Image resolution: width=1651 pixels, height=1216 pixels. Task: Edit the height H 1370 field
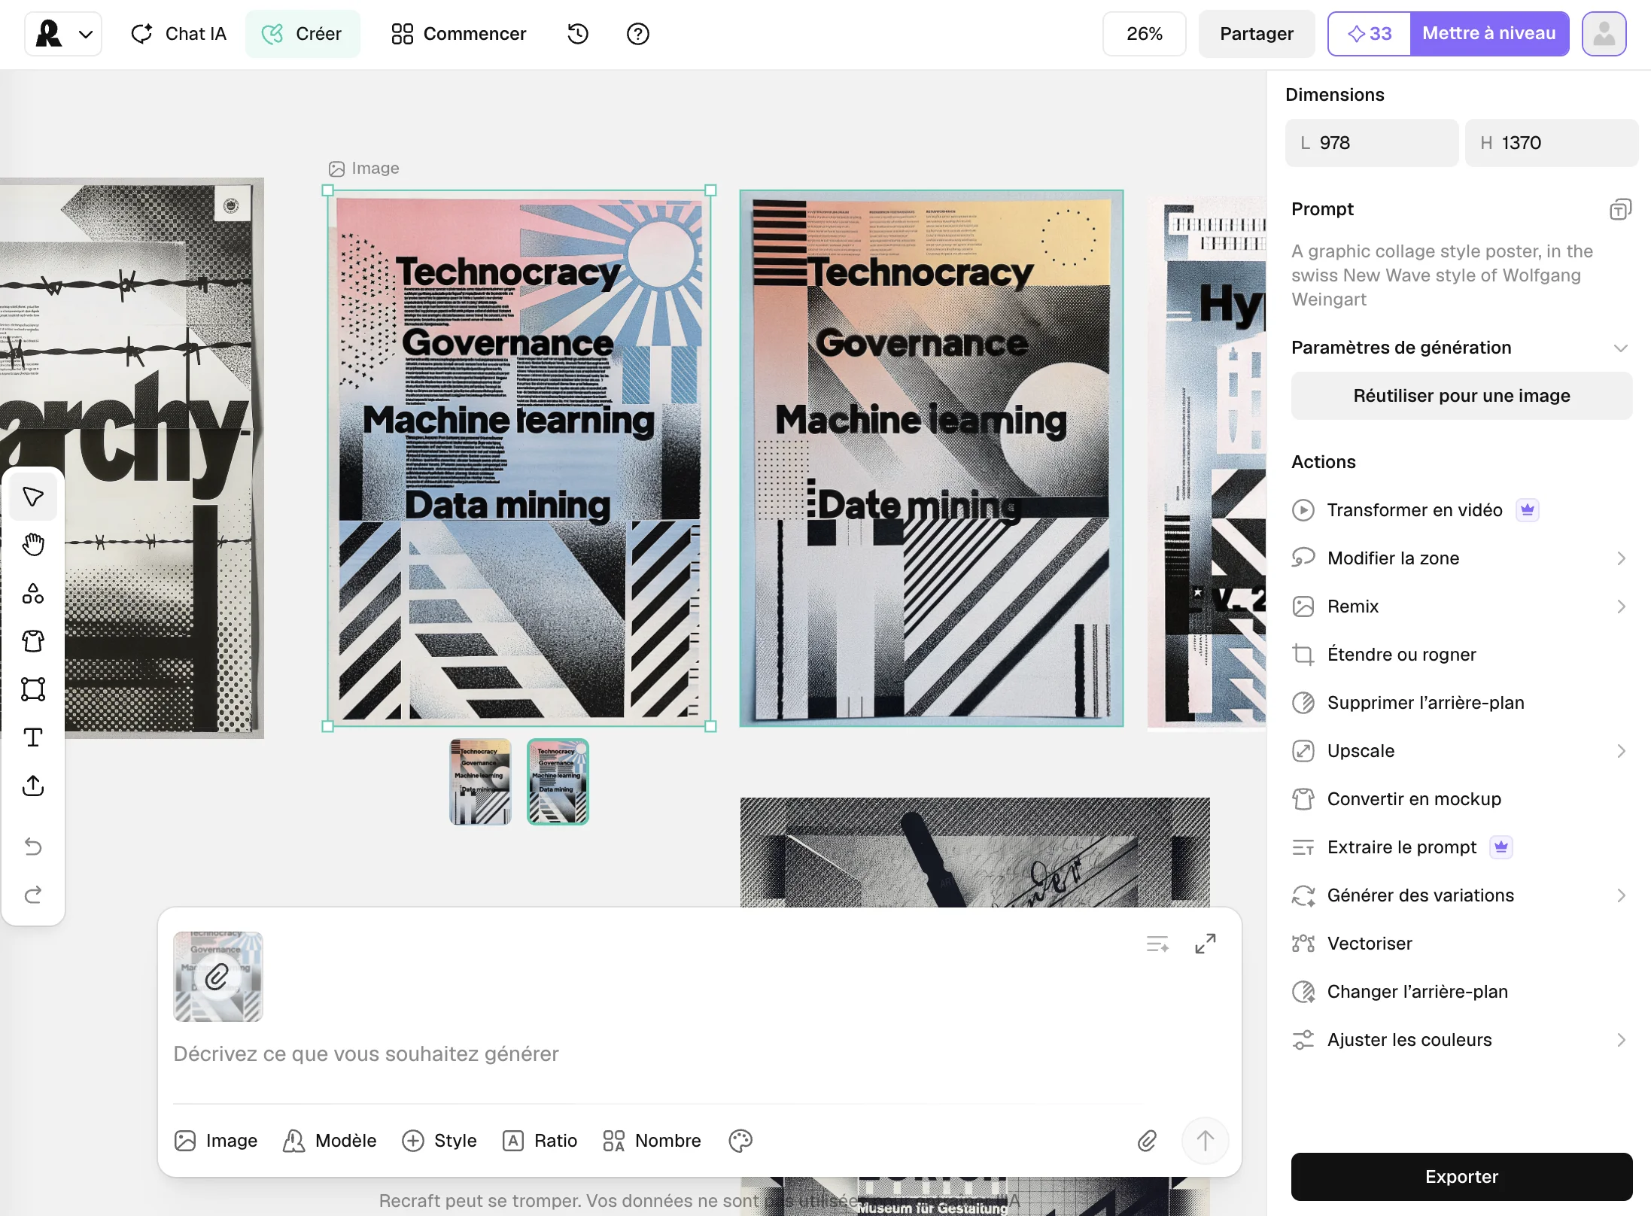(1552, 143)
